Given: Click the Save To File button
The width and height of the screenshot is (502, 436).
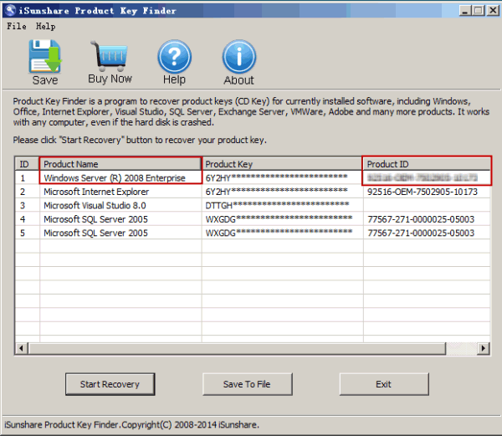Looking at the screenshot, I should [x=247, y=384].
